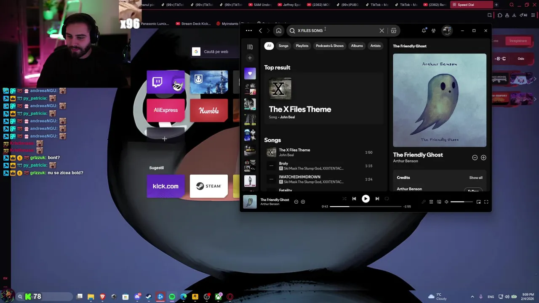Select the Playlists filter chip
The height and width of the screenshot is (303, 539).
pyautogui.click(x=302, y=45)
